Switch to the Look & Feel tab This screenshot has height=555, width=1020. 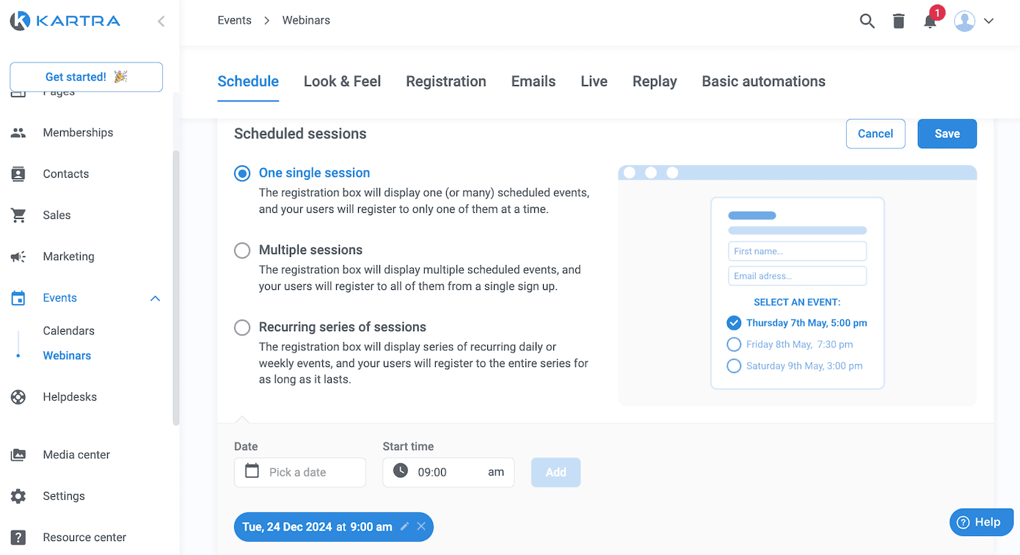point(342,81)
